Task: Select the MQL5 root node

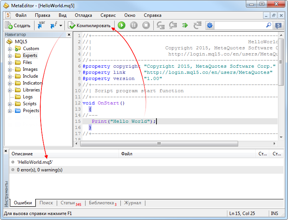Action: point(21,42)
